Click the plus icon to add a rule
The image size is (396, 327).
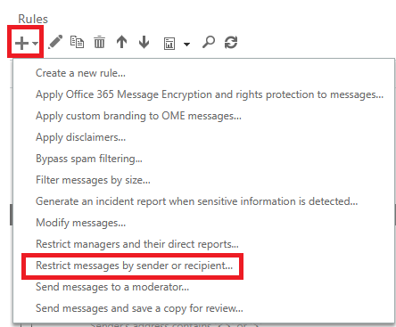[22, 43]
